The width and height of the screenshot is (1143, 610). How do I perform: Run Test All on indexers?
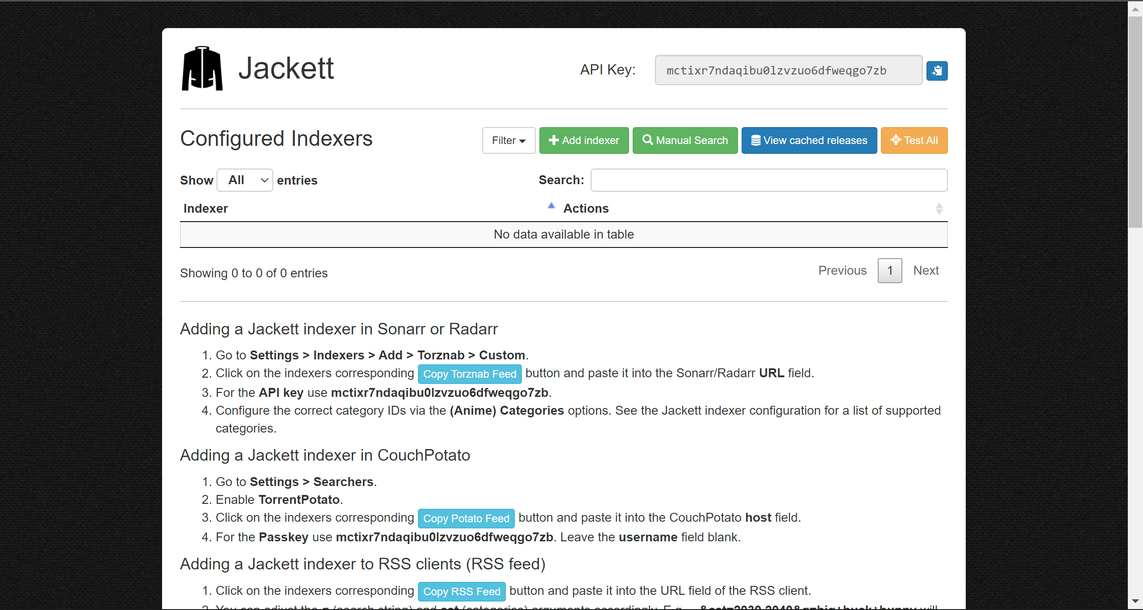point(914,140)
